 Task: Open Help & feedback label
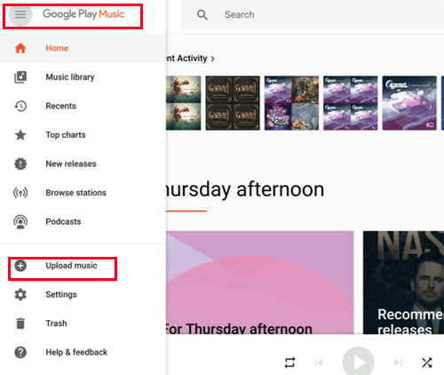pyautogui.click(x=76, y=352)
